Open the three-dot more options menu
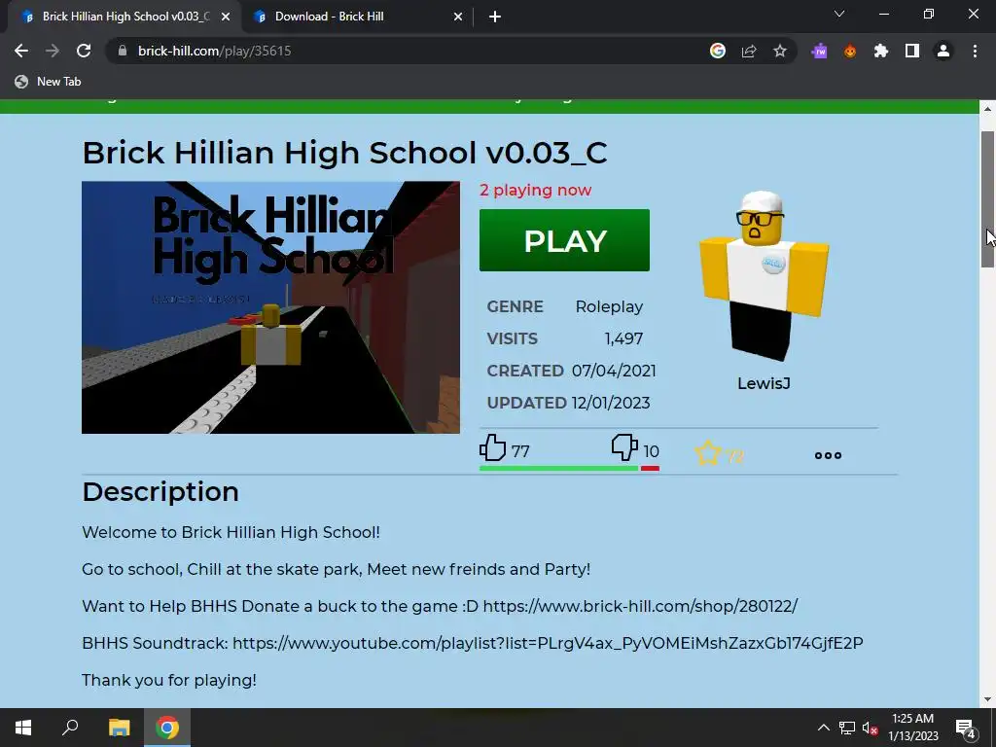Image resolution: width=996 pixels, height=747 pixels. 828,455
